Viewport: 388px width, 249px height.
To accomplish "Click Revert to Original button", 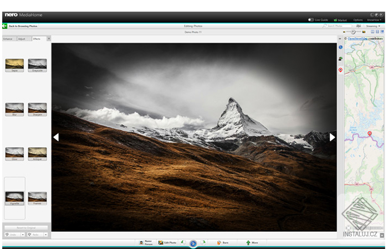I will (26, 228).
